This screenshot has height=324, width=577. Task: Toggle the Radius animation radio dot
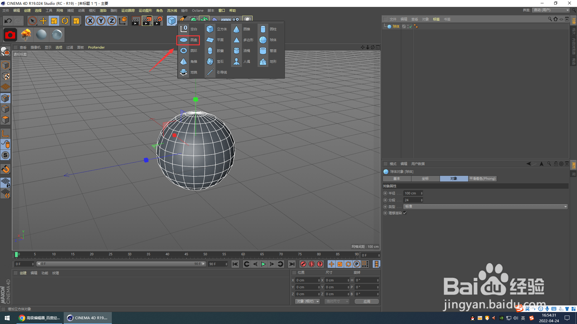(x=385, y=193)
